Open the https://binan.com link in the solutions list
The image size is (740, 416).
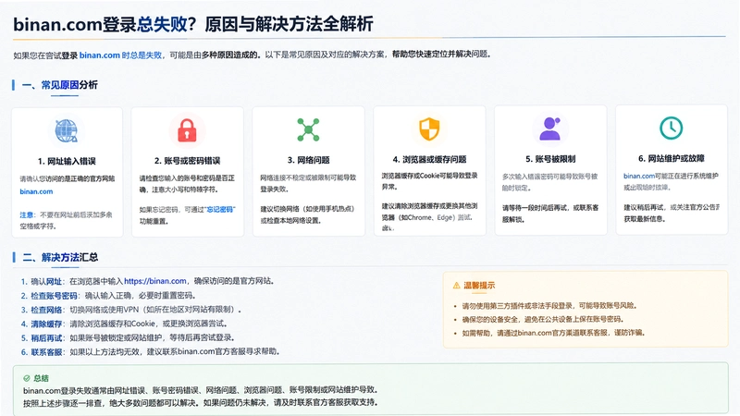click(155, 281)
